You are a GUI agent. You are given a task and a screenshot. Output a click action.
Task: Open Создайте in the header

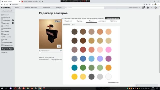(x=47, y=8)
